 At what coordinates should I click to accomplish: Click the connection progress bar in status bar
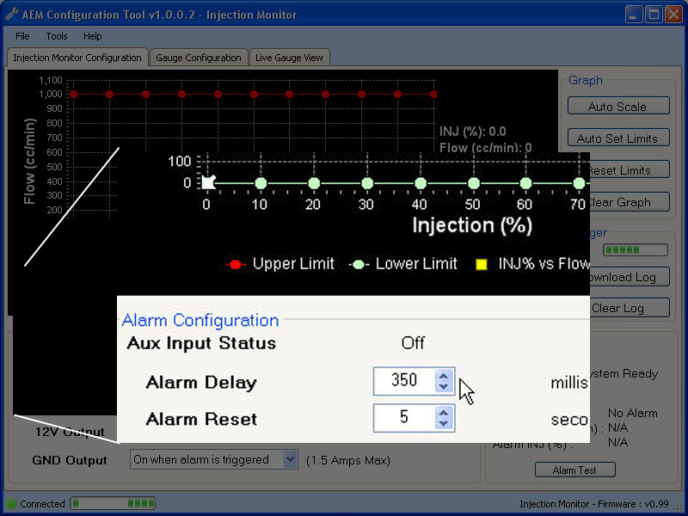tap(114, 503)
